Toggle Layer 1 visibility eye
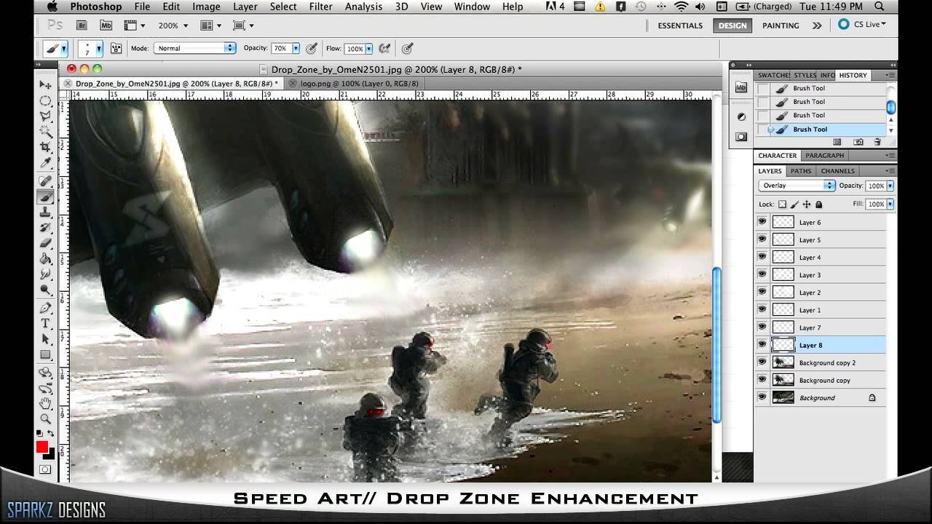Image resolution: width=932 pixels, height=524 pixels. [x=762, y=309]
